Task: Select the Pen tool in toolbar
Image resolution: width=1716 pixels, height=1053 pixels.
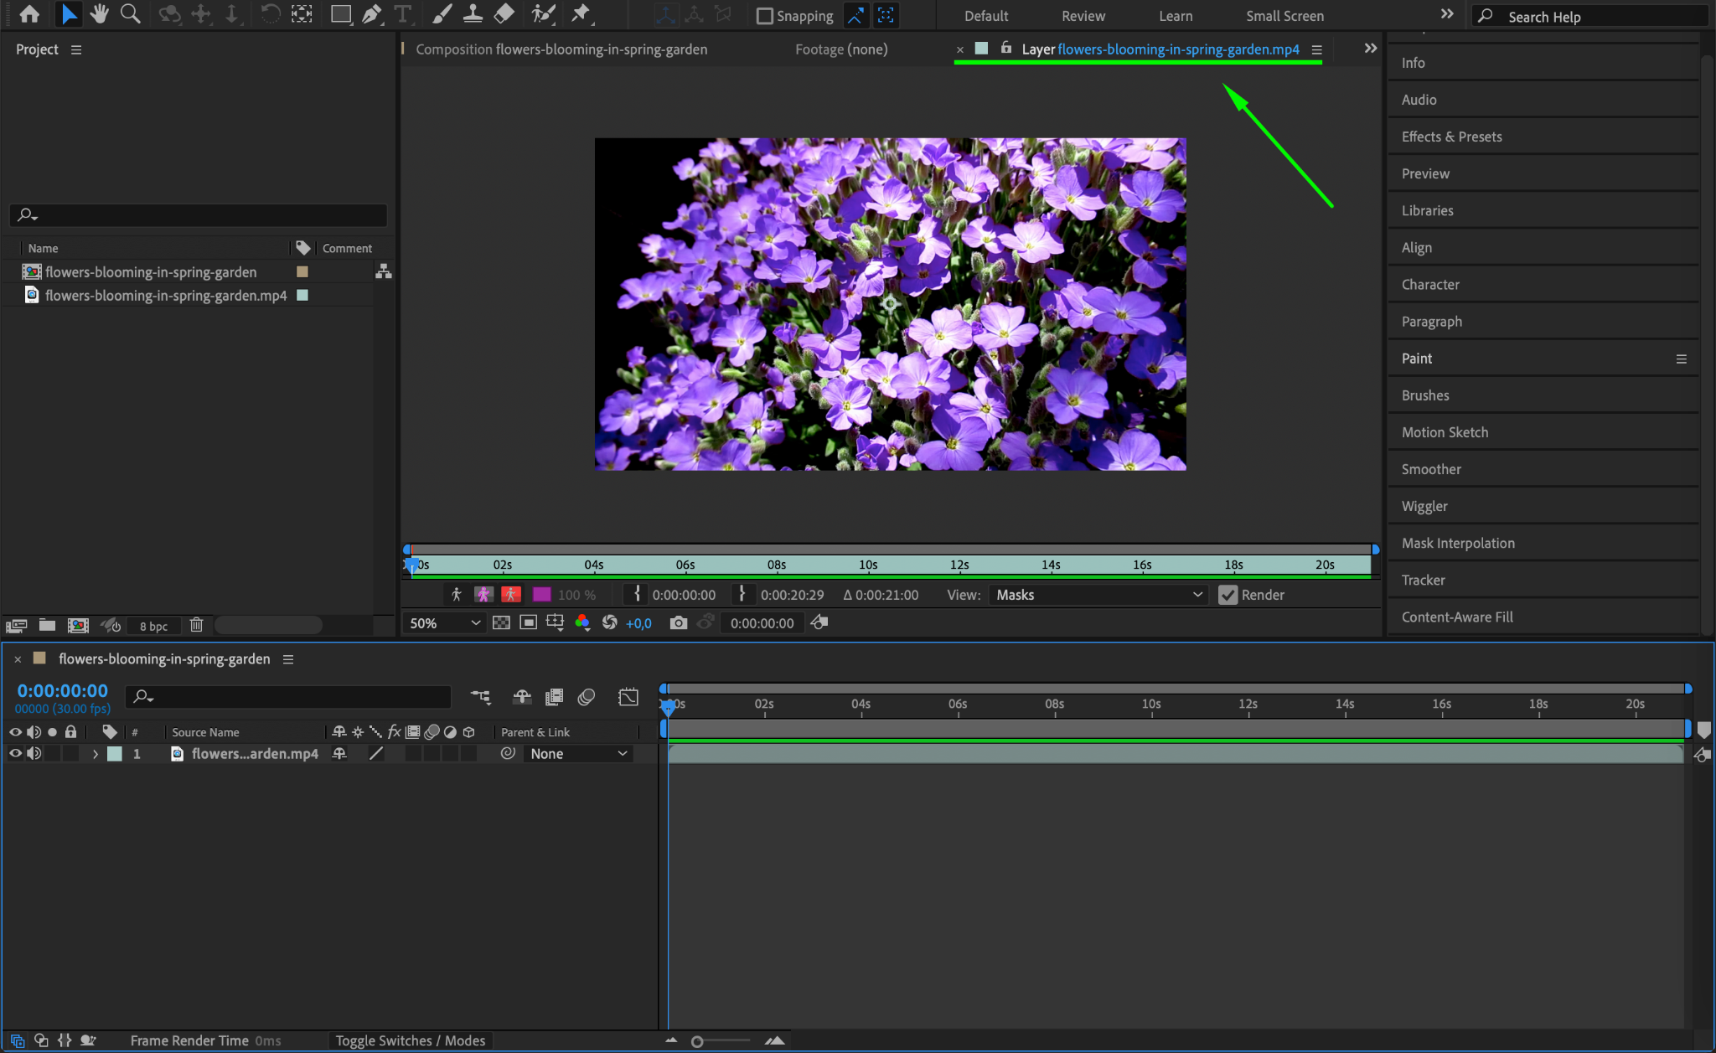Action: [x=371, y=14]
